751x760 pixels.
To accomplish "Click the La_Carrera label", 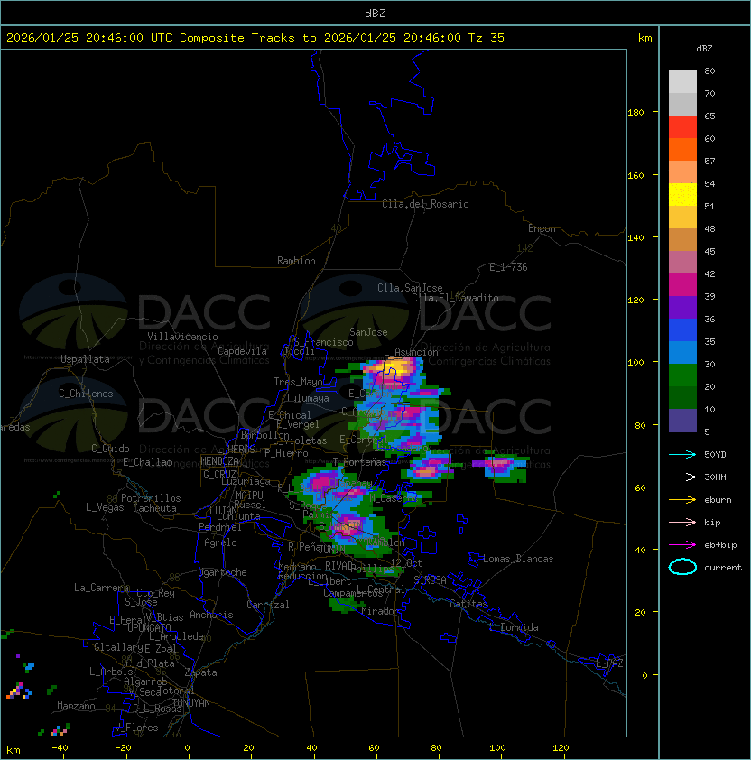I will click(101, 588).
